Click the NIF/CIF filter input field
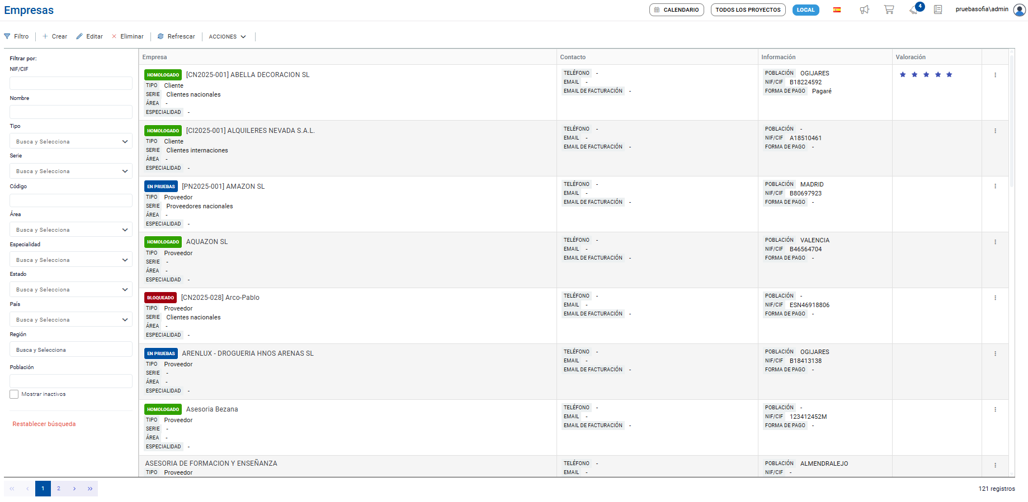The height and width of the screenshot is (502, 1028). coord(71,83)
